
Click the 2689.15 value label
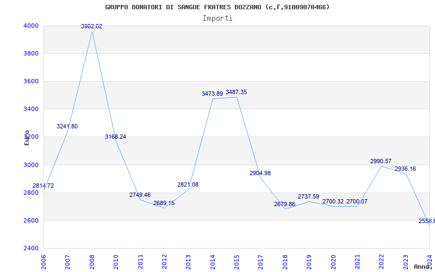(164, 203)
